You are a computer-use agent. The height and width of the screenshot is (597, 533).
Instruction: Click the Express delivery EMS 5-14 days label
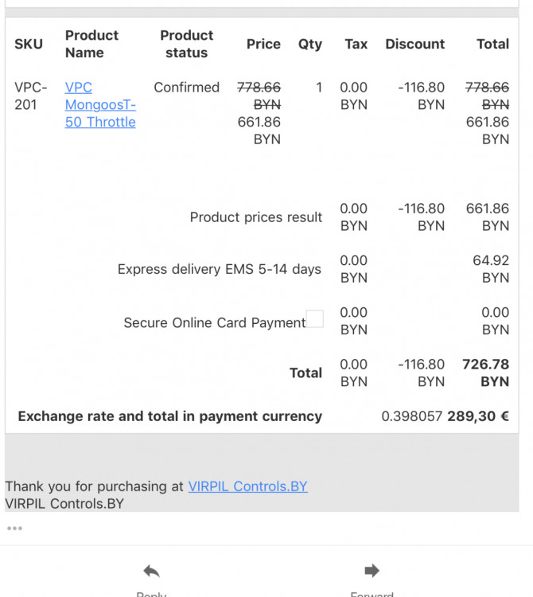click(219, 269)
